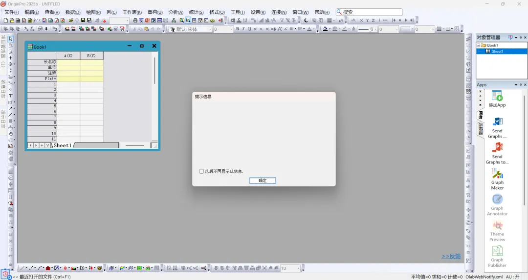Click the Paste clipboard icon

coord(147,29)
